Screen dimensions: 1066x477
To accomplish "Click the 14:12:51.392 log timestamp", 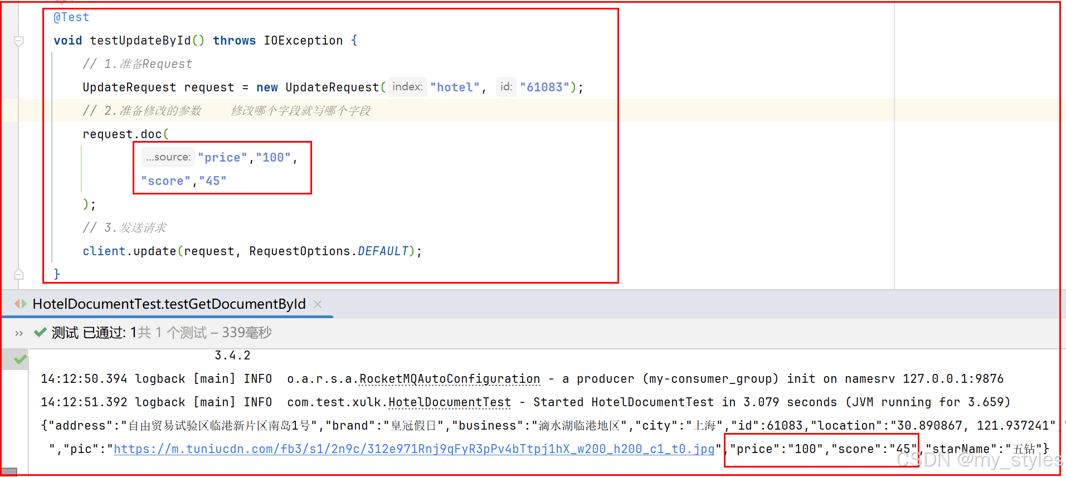I will 84,402.
